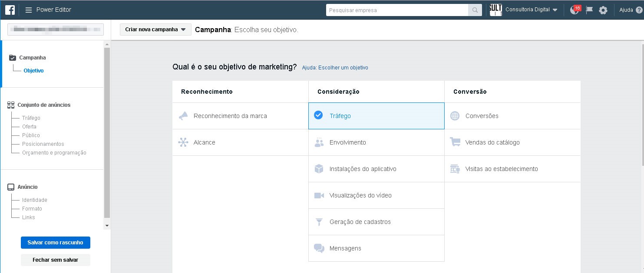Click the Anúncio heading in sidebar
The height and width of the screenshot is (273, 644).
point(28,187)
